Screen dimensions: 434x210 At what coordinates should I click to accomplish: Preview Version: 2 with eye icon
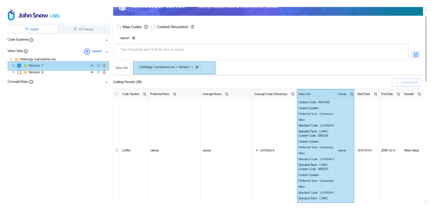click(92, 72)
